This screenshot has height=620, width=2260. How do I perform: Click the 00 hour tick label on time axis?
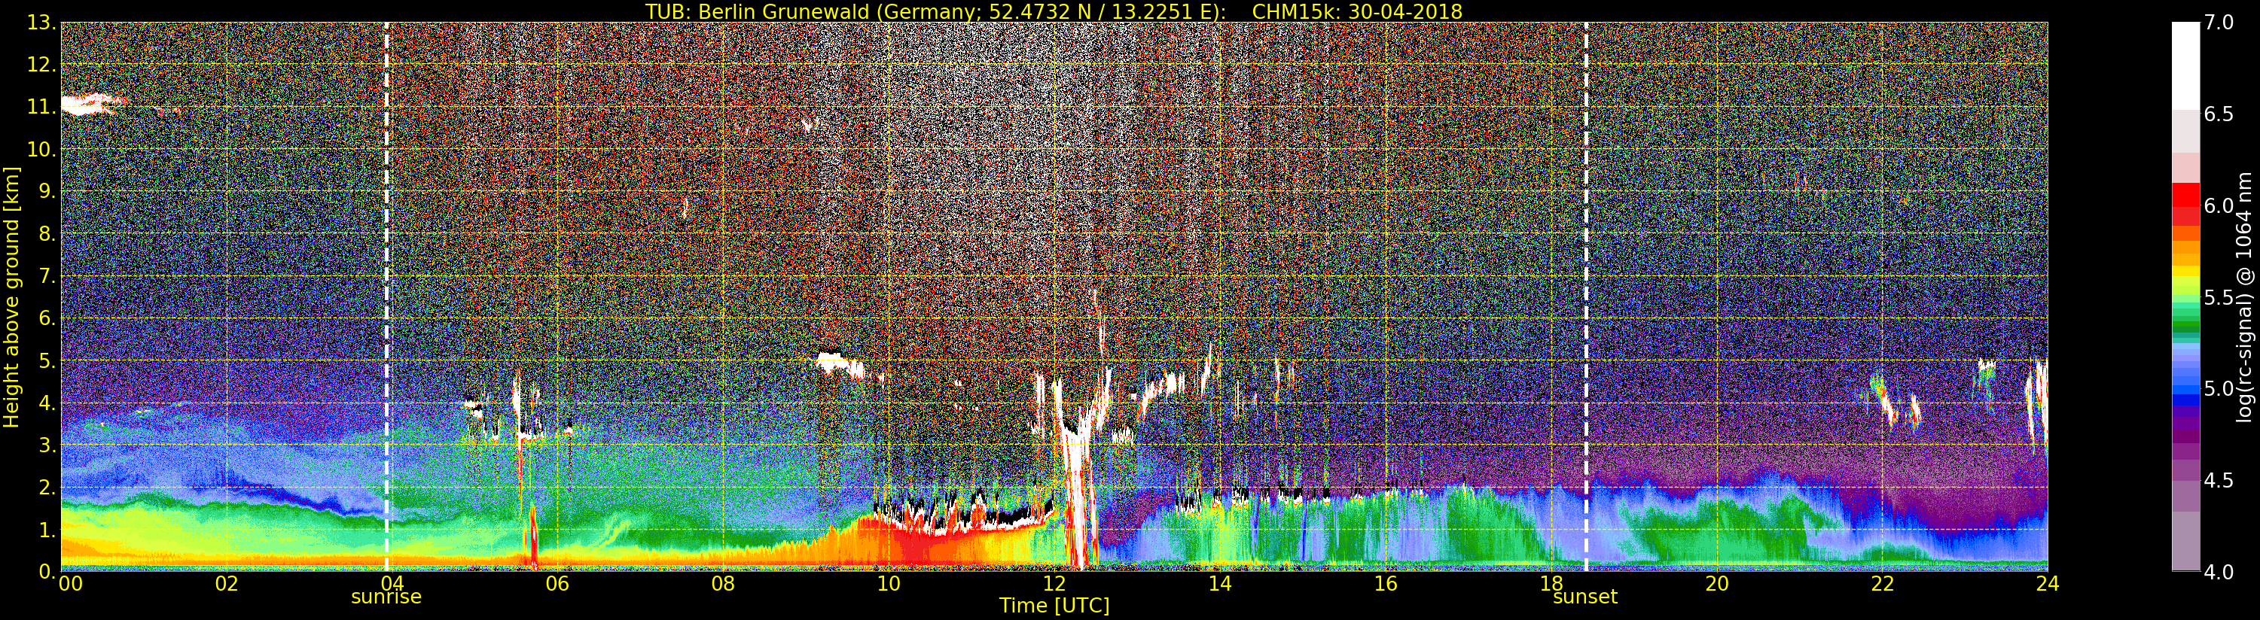pos(70,584)
